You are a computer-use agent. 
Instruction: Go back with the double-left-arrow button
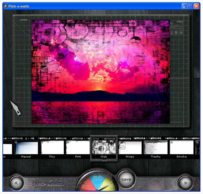click(x=16, y=183)
